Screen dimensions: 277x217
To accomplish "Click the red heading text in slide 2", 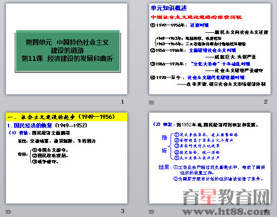I will pyautogui.click(x=196, y=17).
